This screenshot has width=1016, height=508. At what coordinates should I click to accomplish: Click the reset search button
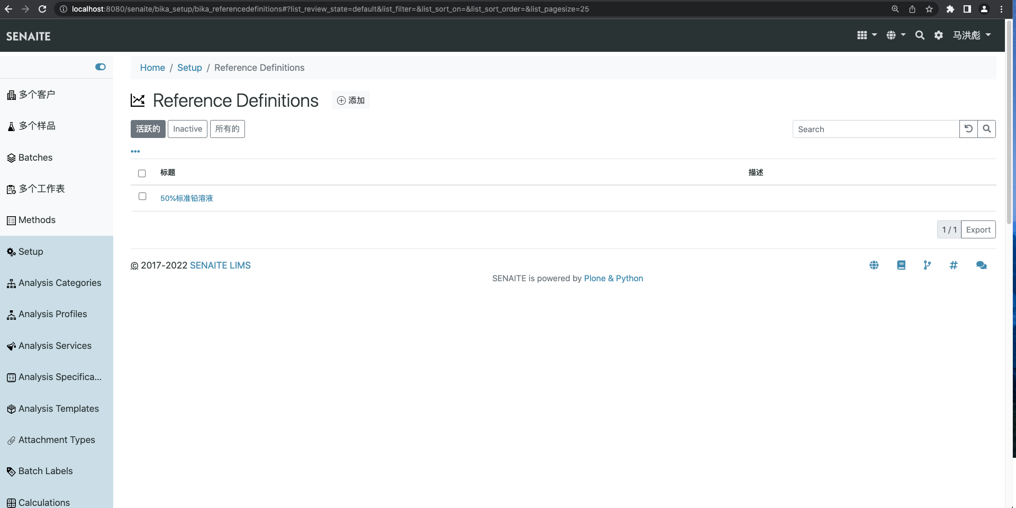pyautogui.click(x=968, y=129)
